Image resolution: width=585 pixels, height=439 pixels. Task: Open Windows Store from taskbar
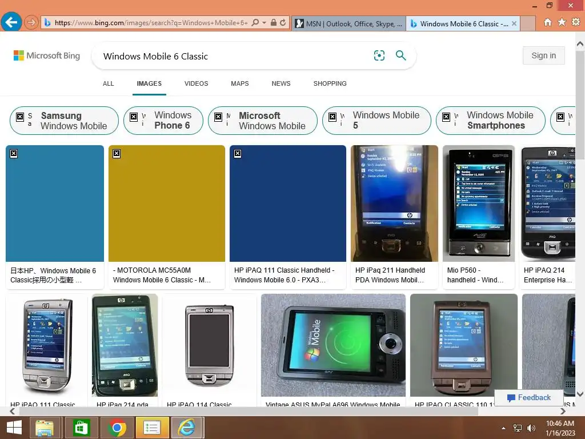(81, 428)
